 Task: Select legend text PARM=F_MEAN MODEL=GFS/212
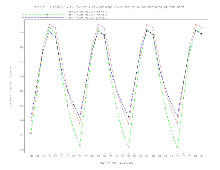click(86, 18)
